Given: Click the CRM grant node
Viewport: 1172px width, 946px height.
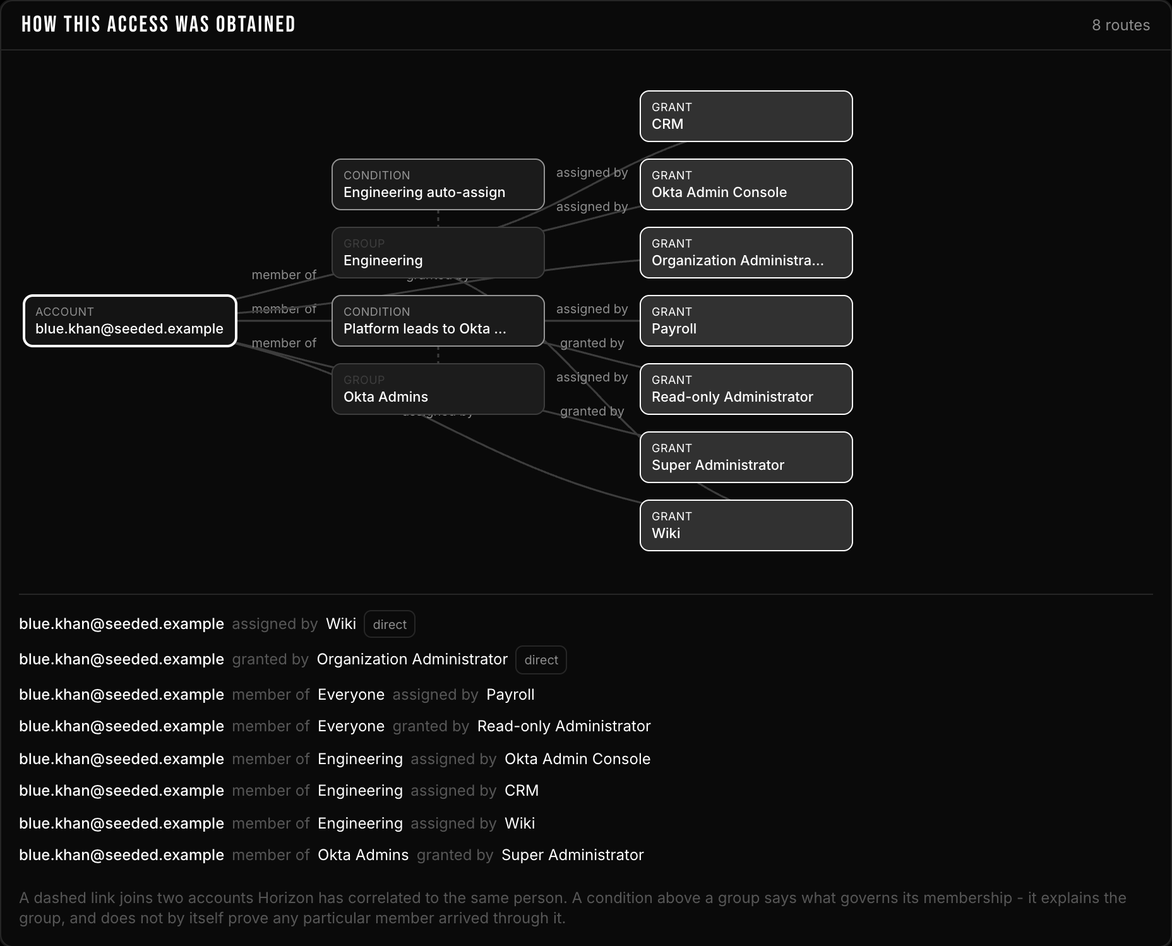Looking at the screenshot, I should pyautogui.click(x=746, y=116).
